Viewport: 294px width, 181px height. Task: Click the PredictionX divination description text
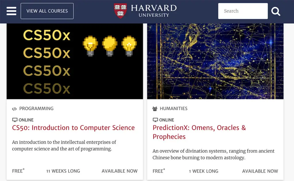click(x=213, y=154)
